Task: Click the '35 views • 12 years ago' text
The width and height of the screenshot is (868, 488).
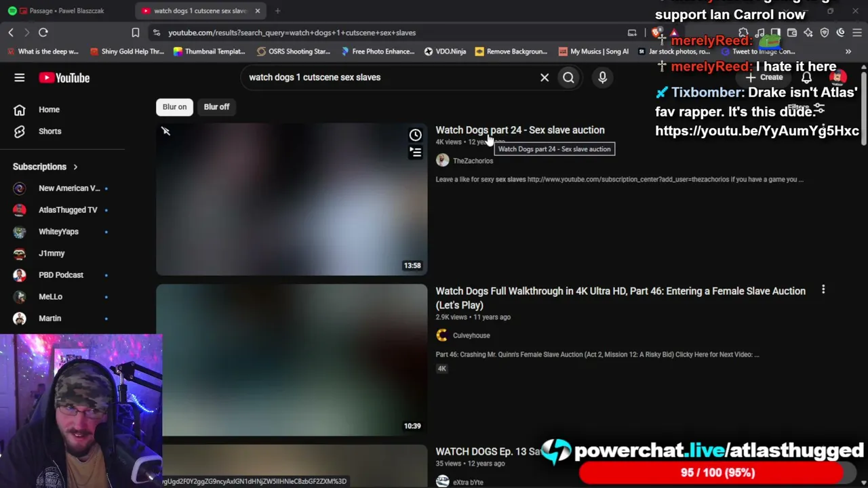Action: pyautogui.click(x=471, y=464)
